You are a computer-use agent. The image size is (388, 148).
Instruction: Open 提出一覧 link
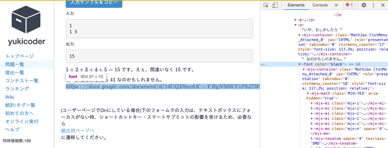15,73
